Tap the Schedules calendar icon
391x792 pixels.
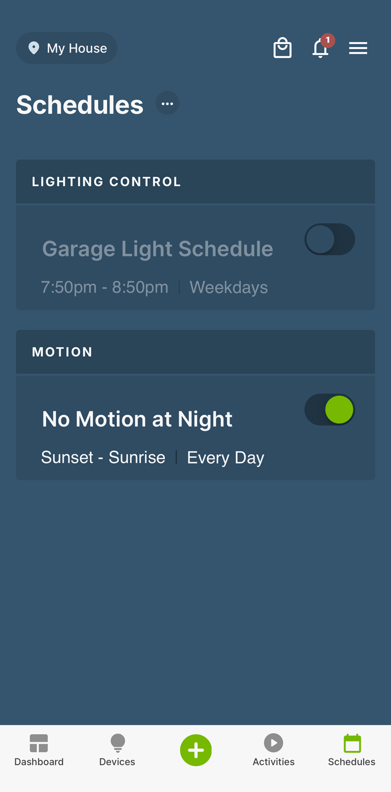pos(352,743)
